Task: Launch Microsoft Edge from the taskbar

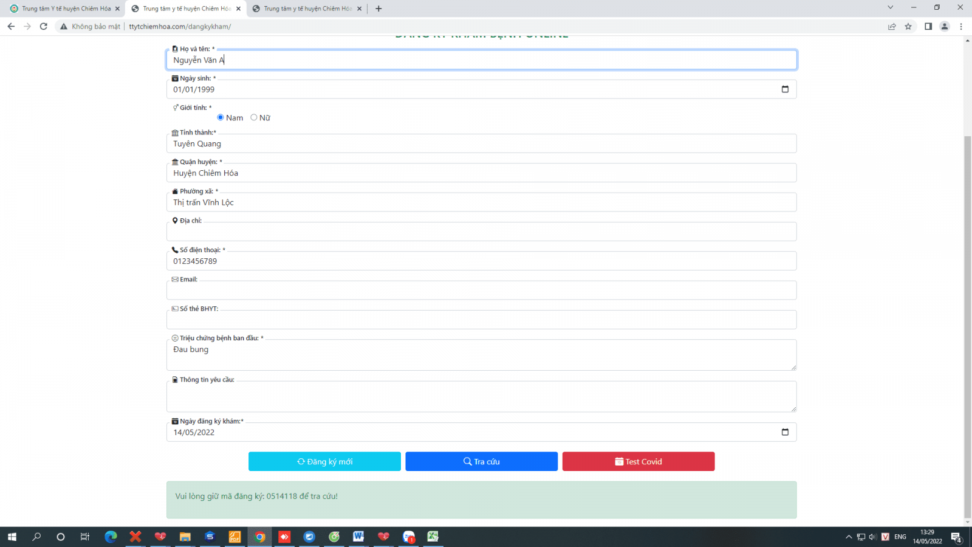Action: coord(111,537)
